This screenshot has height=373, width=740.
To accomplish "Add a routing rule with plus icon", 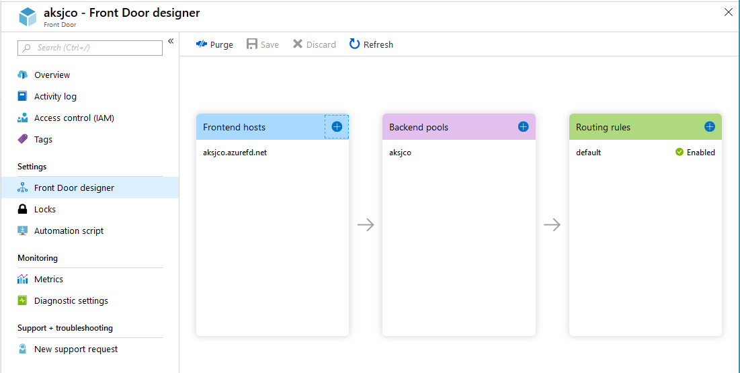I will click(x=709, y=126).
